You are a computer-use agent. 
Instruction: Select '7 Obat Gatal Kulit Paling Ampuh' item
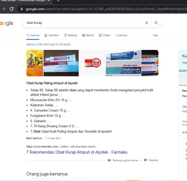click(x=71, y=131)
